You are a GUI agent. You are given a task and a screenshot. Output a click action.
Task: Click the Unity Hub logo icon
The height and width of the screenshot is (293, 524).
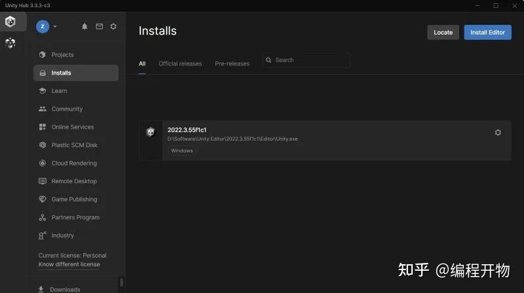coord(10,22)
